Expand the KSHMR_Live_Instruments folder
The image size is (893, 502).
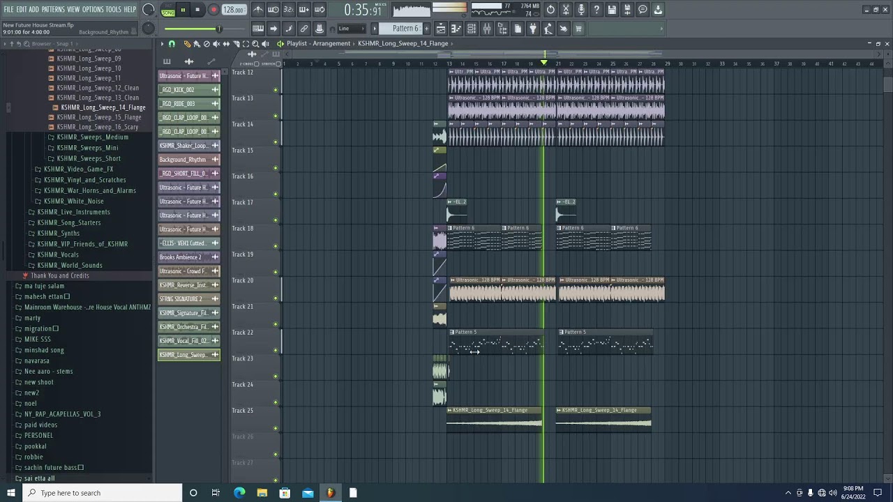[x=68, y=212]
